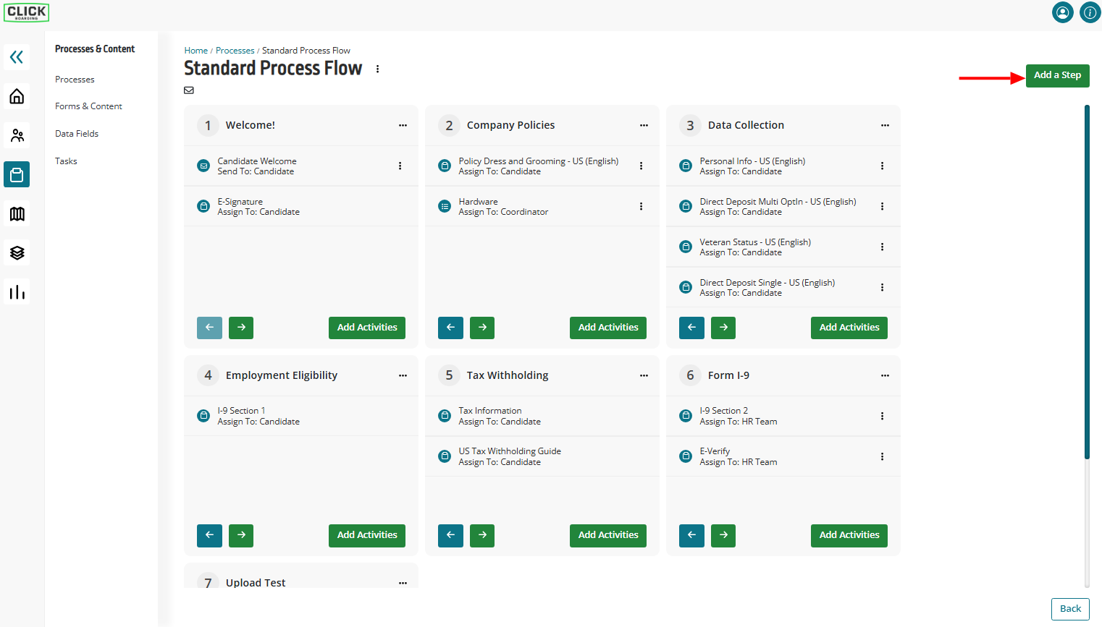The image size is (1102, 627).
Task: Open the bar chart reports sidebar icon
Action: pos(17,291)
